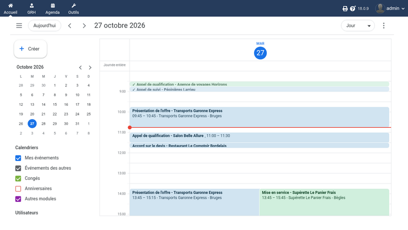This screenshot has width=408, height=230.
Task: Open Appel de qualification Salon Belle Allure event
Action: [259, 137]
